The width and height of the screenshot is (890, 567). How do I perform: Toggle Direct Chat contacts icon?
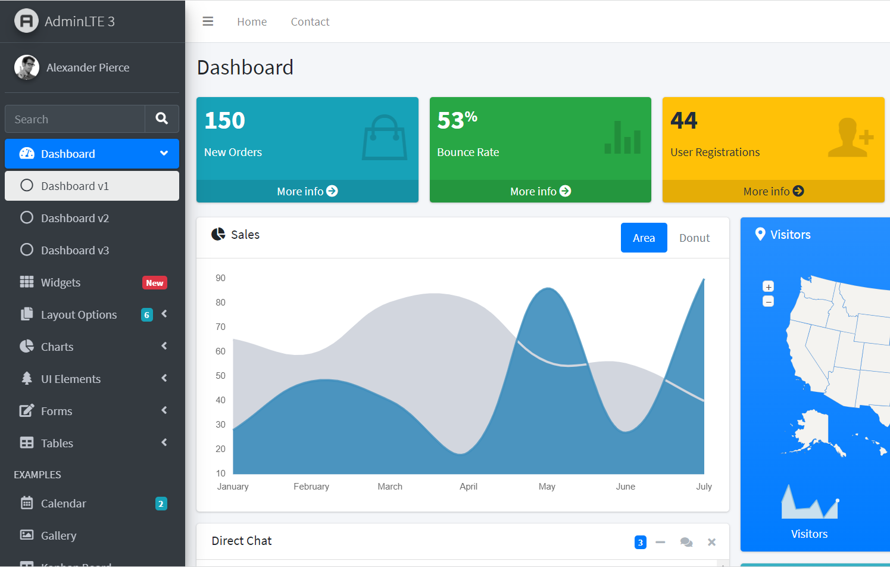(686, 542)
